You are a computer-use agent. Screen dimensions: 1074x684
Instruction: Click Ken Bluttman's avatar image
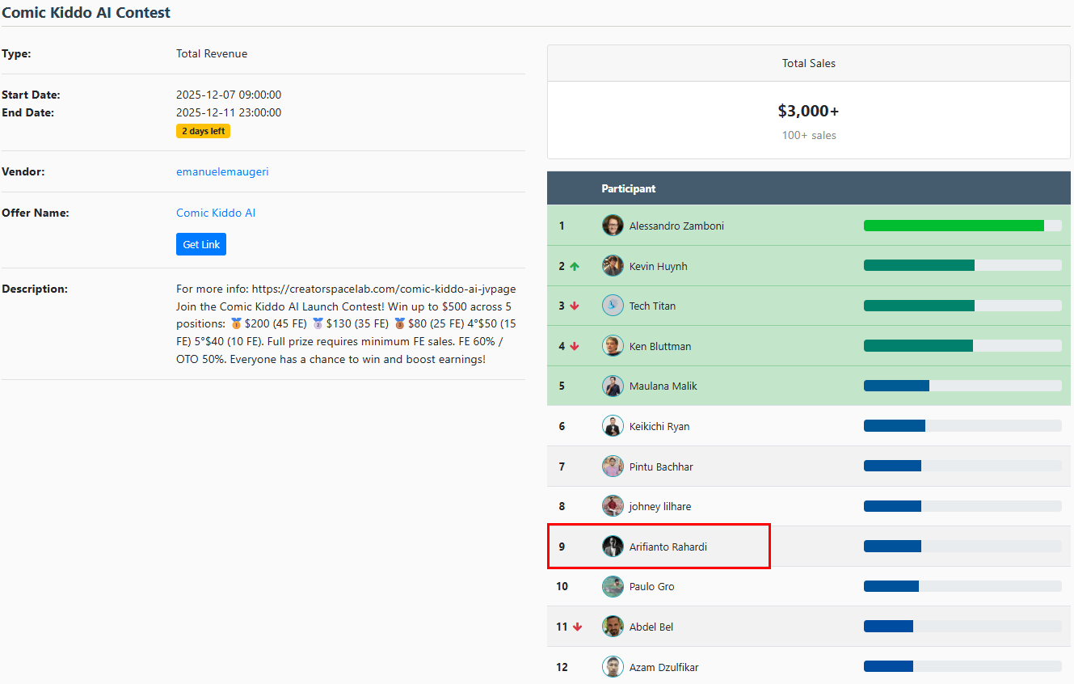[x=613, y=346]
